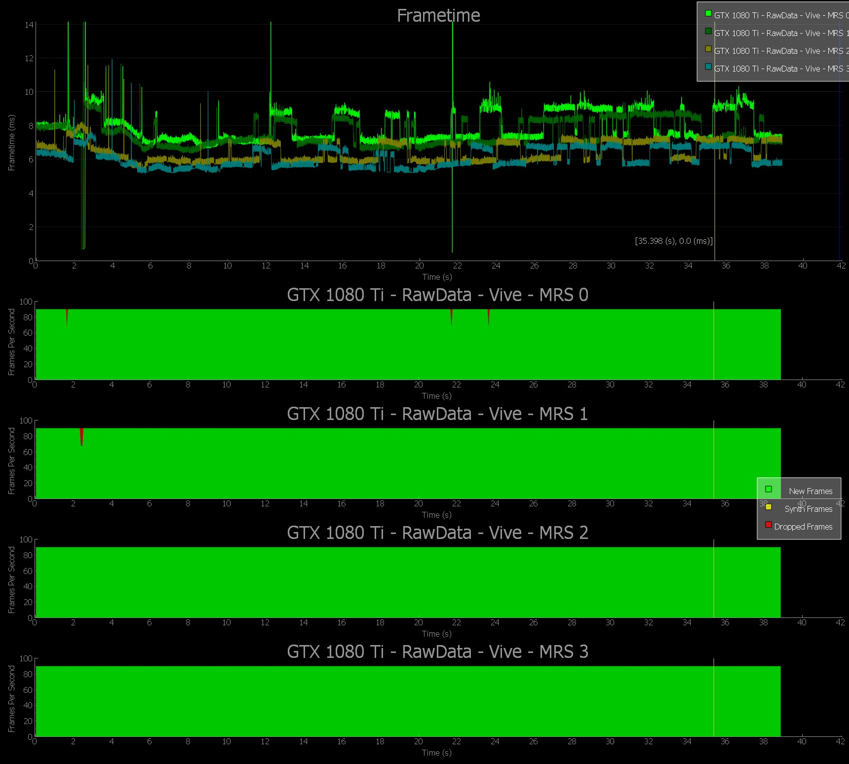Click the Frametime chart title
Image resolution: width=849 pixels, height=764 pixels.
click(438, 16)
